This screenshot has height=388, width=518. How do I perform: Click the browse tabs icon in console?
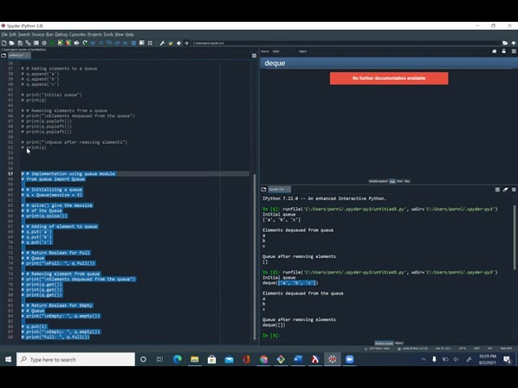point(264,189)
